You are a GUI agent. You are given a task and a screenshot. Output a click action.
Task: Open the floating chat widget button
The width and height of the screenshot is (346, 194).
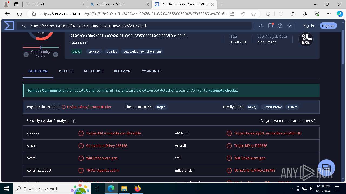tap(326, 168)
